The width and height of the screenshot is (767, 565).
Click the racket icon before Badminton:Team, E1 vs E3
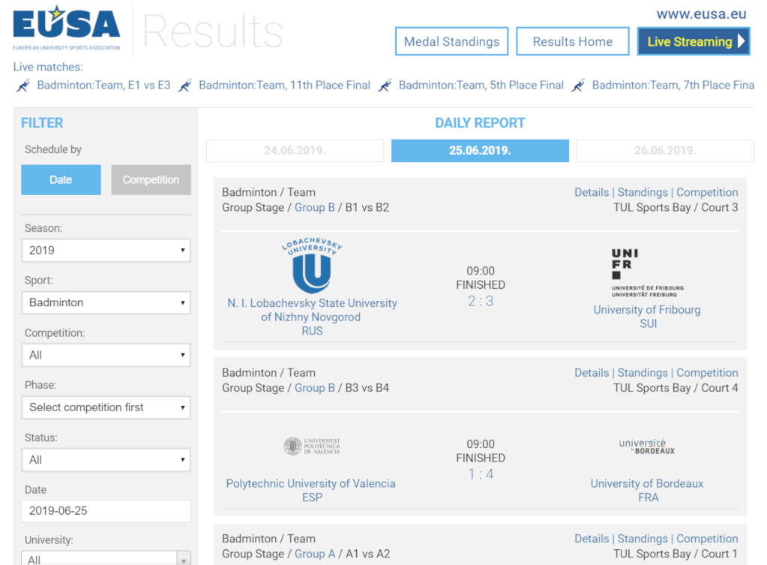[x=22, y=85]
